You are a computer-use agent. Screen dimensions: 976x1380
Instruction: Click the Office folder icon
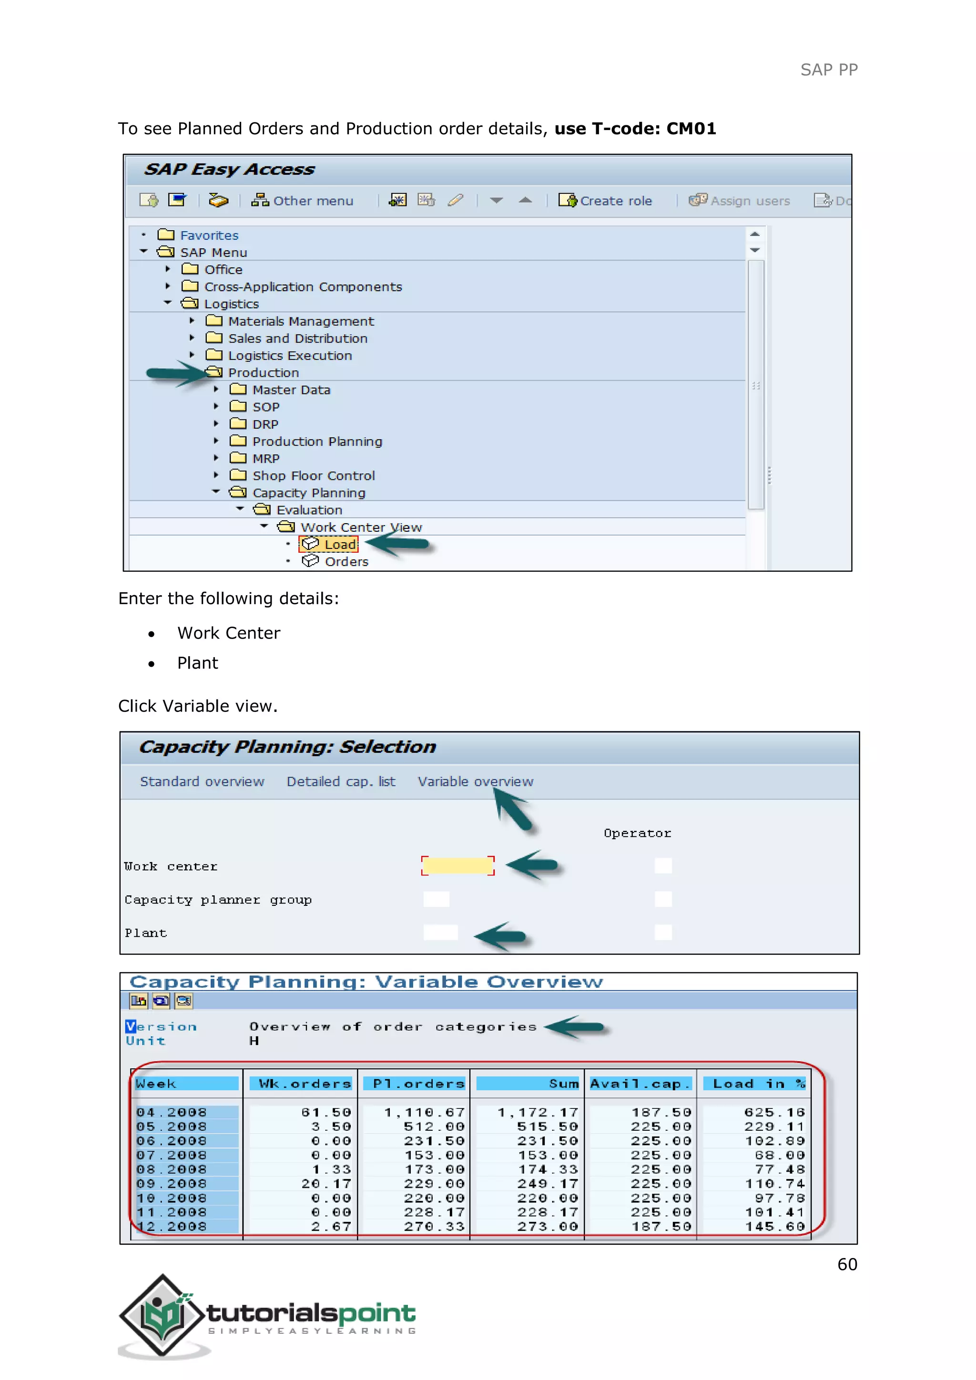point(190,269)
